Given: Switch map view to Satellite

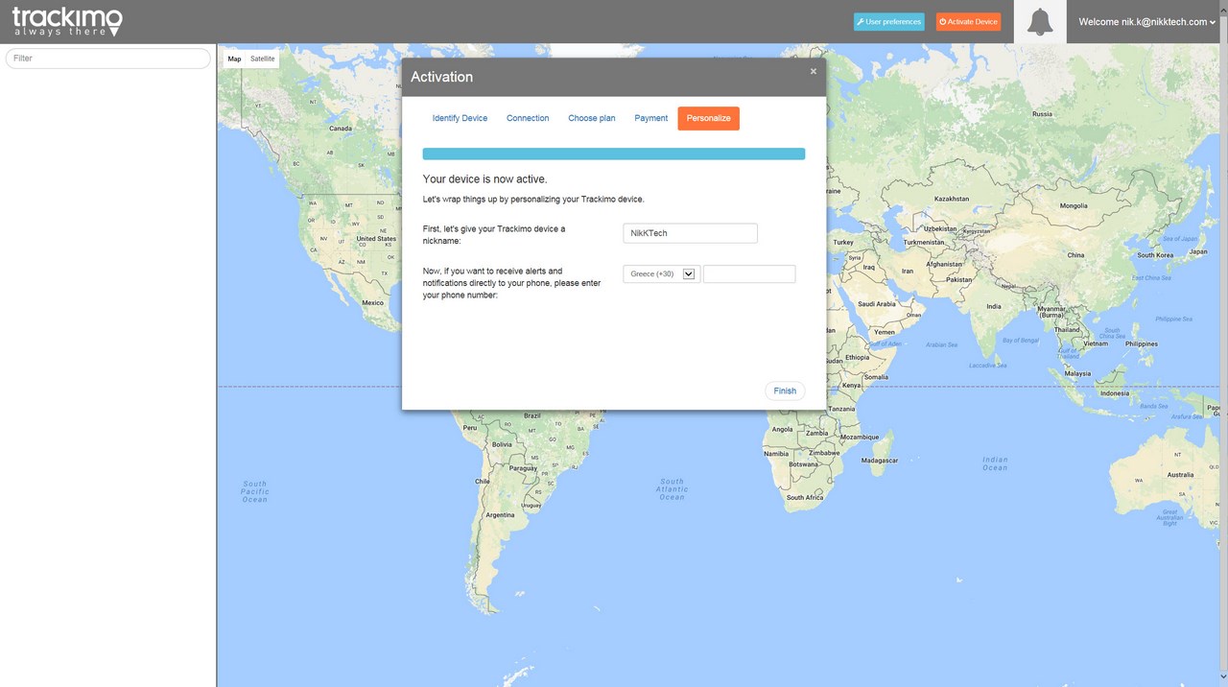Looking at the screenshot, I should (x=263, y=59).
